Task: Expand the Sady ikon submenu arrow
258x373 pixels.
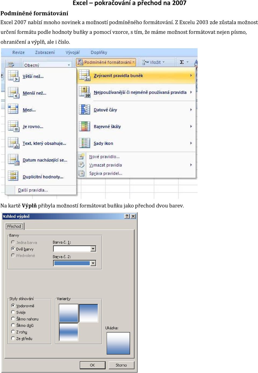Action: (191, 143)
